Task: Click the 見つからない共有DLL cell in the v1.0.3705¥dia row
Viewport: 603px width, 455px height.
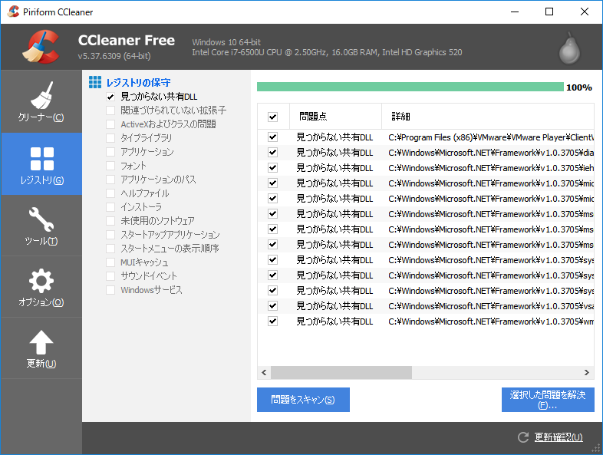Action: 334,153
